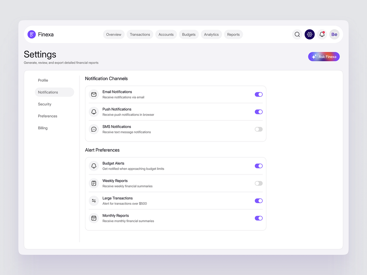Open search with the magnifying glass icon
This screenshot has width=367, height=275.
pos(297,34)
